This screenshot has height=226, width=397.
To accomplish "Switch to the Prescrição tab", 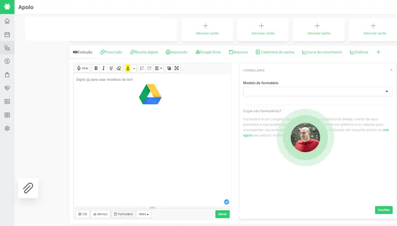I will click(x=111, y=52).
